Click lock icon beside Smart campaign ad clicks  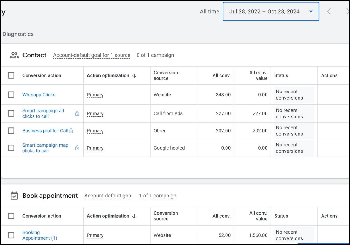(x=77, y=113)
